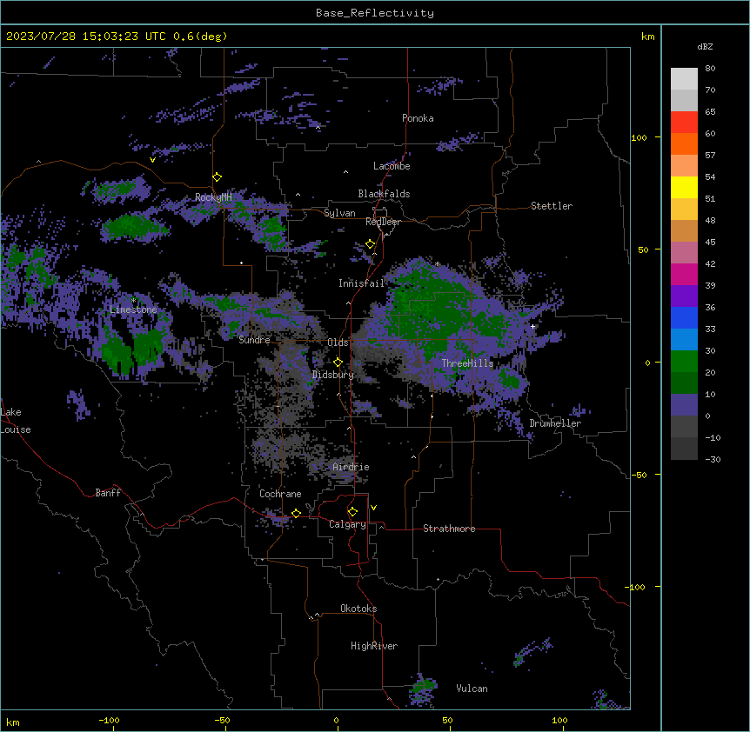The width and height of the screenshot is (750, 732).
Task: Select the magenta 39-42 dBZ legend color
Action: tap(684, 274)
